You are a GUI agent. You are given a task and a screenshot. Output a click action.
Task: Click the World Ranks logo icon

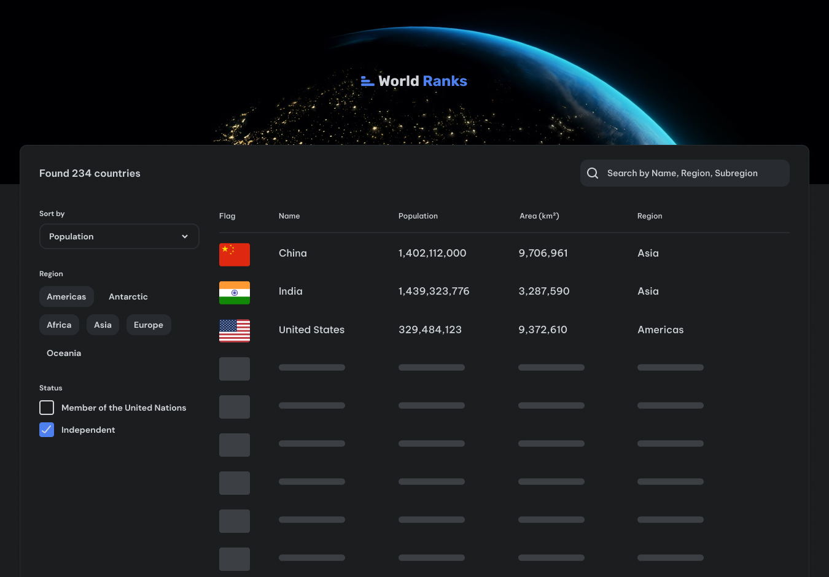tap(367, 81)
